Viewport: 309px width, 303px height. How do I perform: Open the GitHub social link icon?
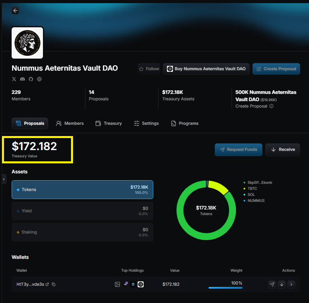[31, 79]
